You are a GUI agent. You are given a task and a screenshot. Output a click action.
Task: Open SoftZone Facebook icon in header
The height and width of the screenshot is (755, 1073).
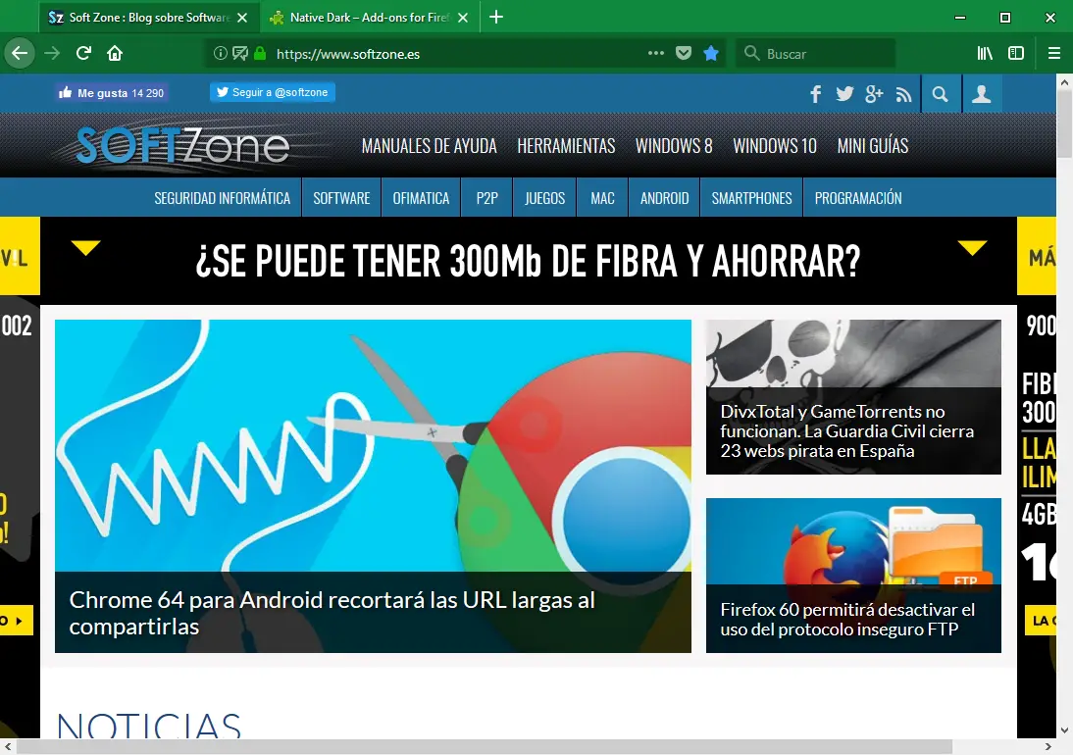(x=815, y=94)
